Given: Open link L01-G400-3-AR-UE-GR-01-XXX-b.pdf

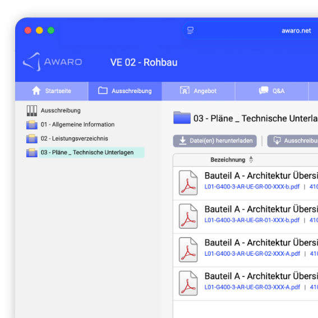Looking at the screenshot, I should click(252, 220).
